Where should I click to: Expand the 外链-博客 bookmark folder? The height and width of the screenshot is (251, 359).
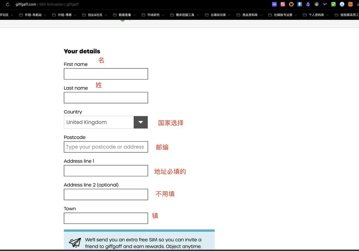coord(64,15)
